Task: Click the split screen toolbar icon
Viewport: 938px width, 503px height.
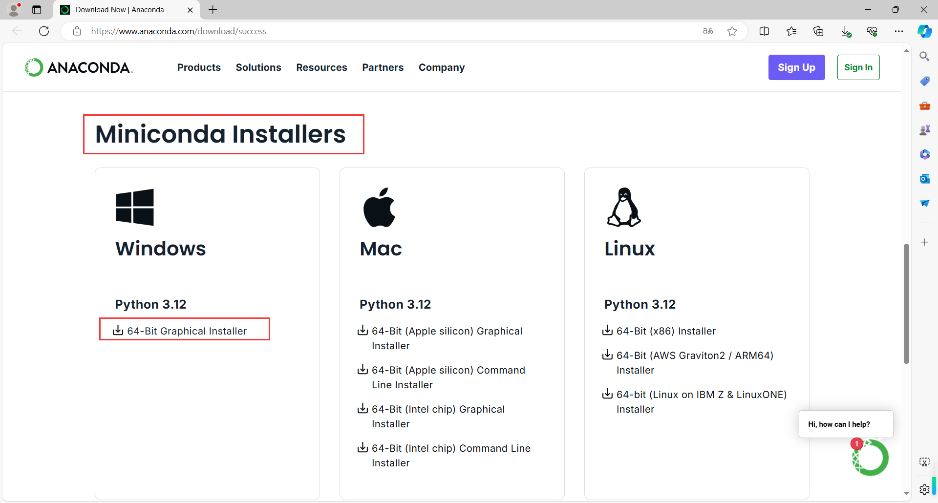Action: click(764, 31)
